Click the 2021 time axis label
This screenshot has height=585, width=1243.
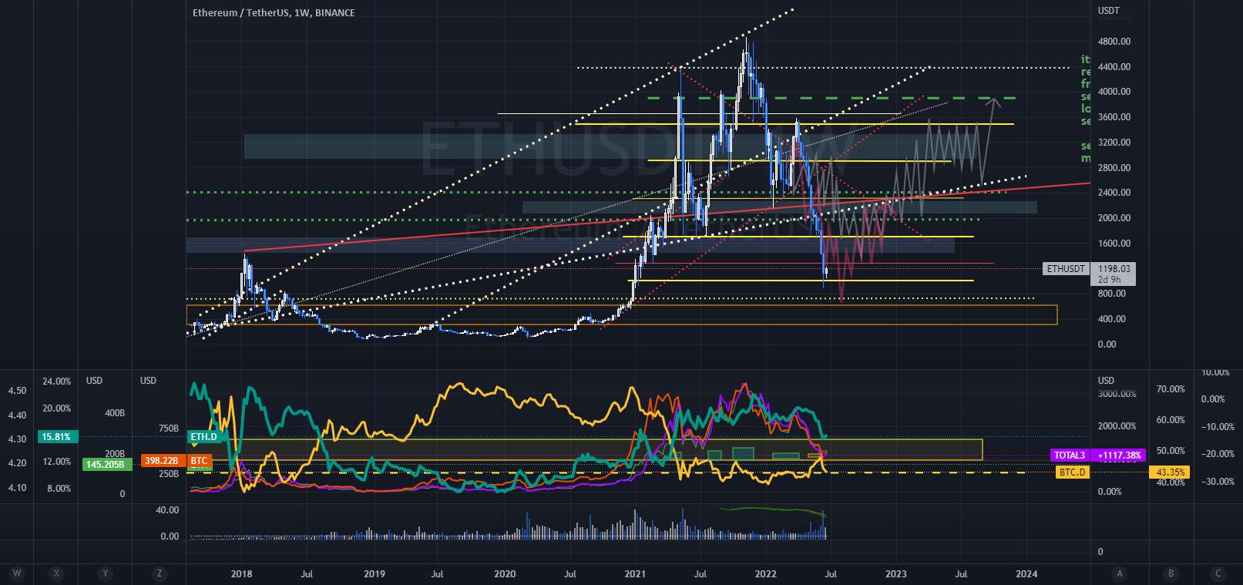pyautogui.click(x=635, y=573)
